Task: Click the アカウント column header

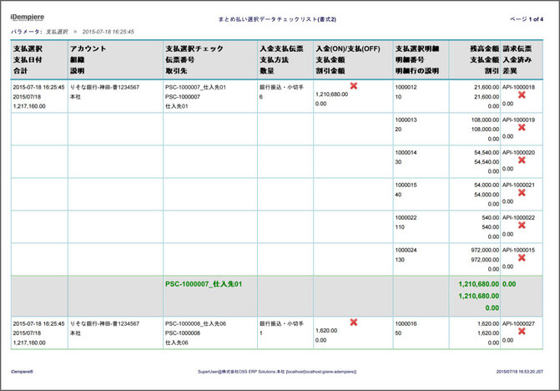Action: [x=88, y=48]
